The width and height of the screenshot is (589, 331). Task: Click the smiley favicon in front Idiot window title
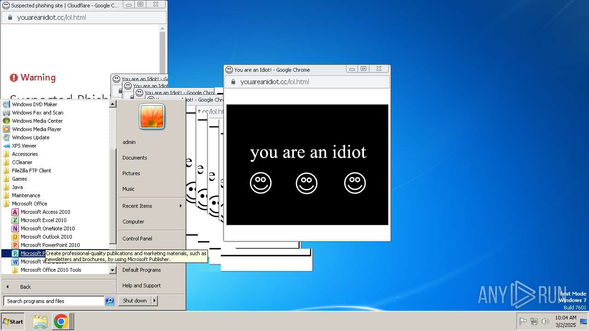click(x=229, y=70)
